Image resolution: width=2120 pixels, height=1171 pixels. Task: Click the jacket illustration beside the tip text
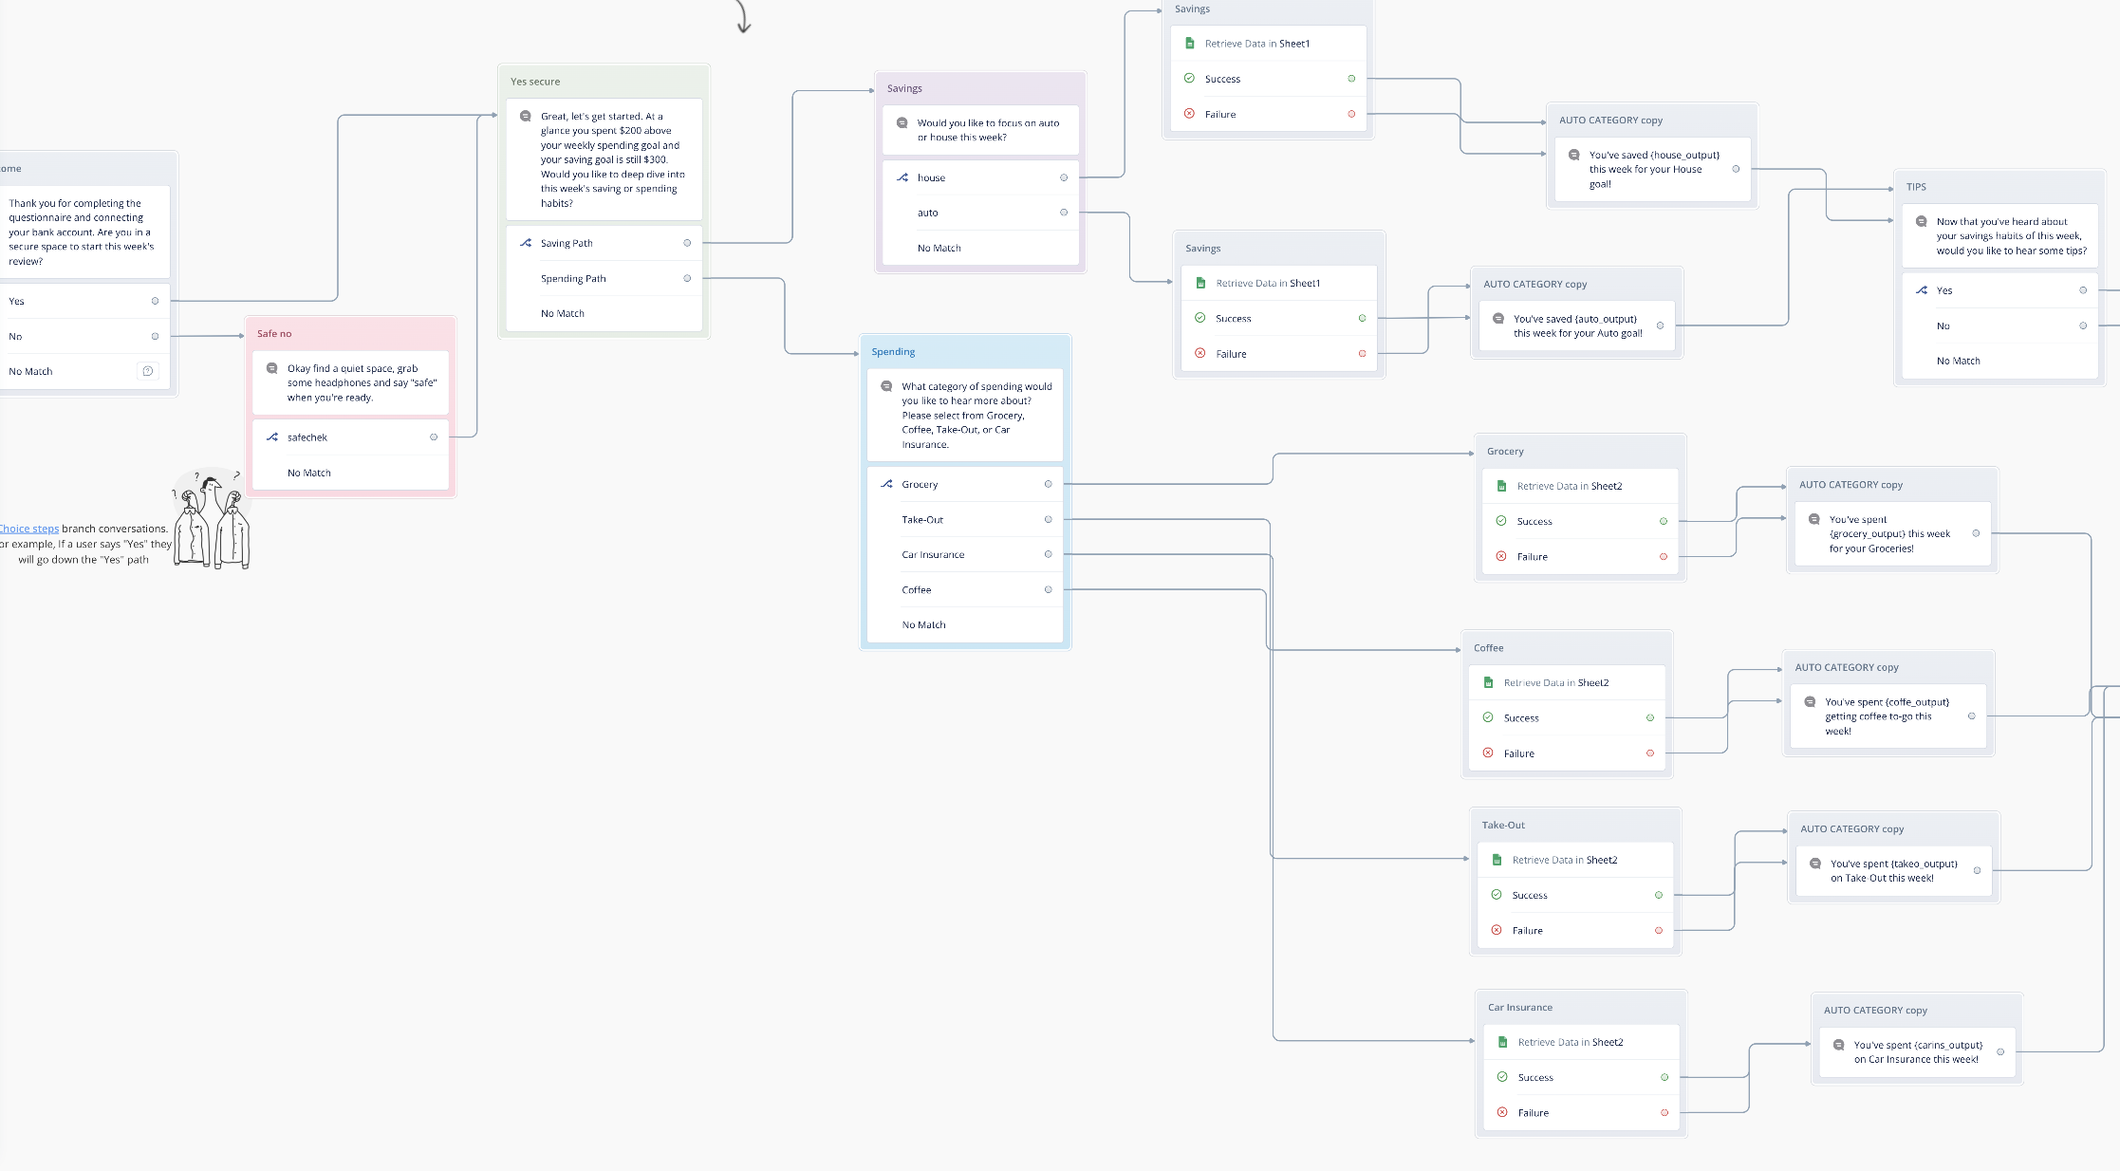(212, 521)
